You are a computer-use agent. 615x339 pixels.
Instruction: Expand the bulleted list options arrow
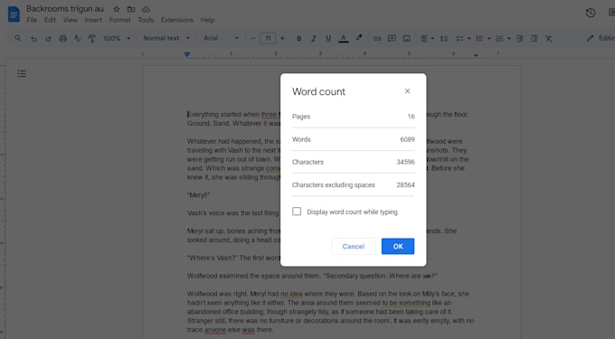(488, 38)
